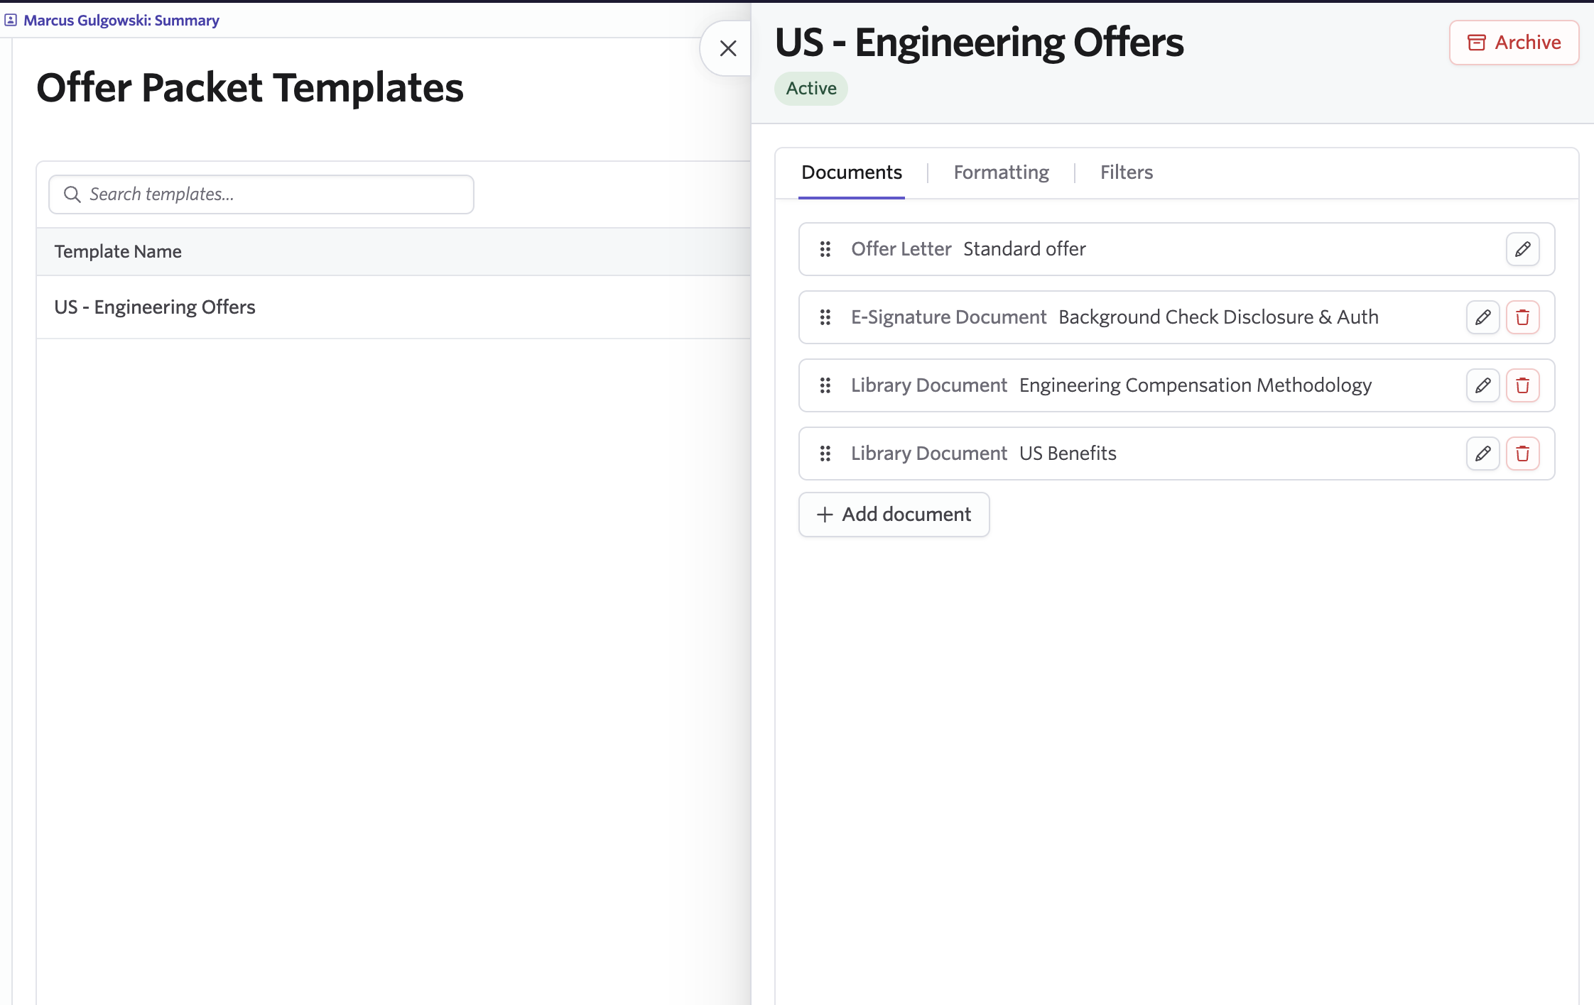The height and width of the screenshot is (1005, 1594).
Task: Grab the drag handle for Engineering Compensation Methodology row
Action: pyautogui.click(x=825, y=385)
